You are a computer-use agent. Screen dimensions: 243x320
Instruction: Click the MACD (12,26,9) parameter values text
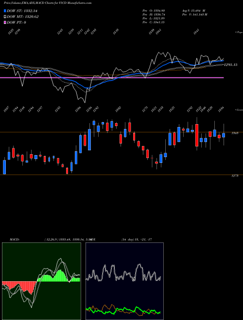[68, 240]
